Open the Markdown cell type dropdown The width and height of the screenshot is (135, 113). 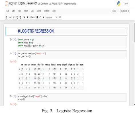click(51, 17)
